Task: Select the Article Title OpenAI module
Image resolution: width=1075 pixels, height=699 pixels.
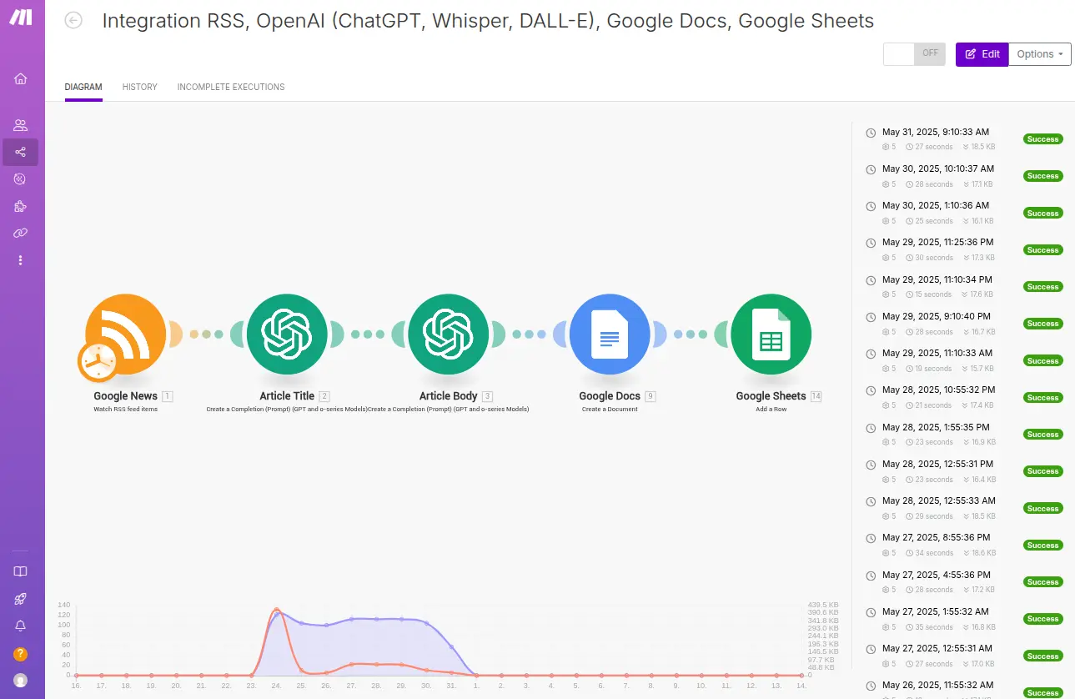Action: click(x=287, y=334)
